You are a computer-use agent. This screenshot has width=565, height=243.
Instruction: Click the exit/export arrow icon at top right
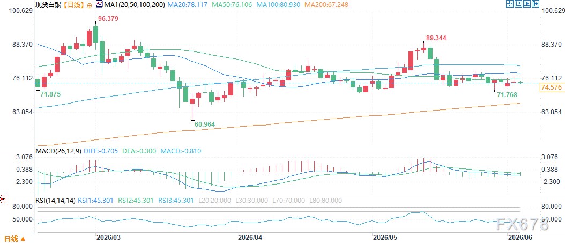(x=536, y=4)
